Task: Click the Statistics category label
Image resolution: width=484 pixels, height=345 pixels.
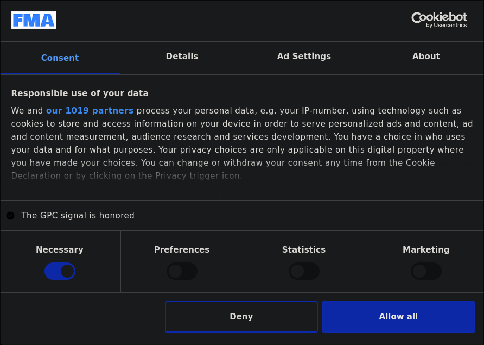Action: coord(304,250)
